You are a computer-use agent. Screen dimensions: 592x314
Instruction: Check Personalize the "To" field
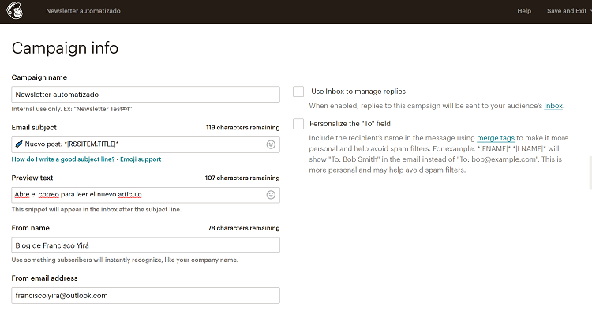click(298, 124)
